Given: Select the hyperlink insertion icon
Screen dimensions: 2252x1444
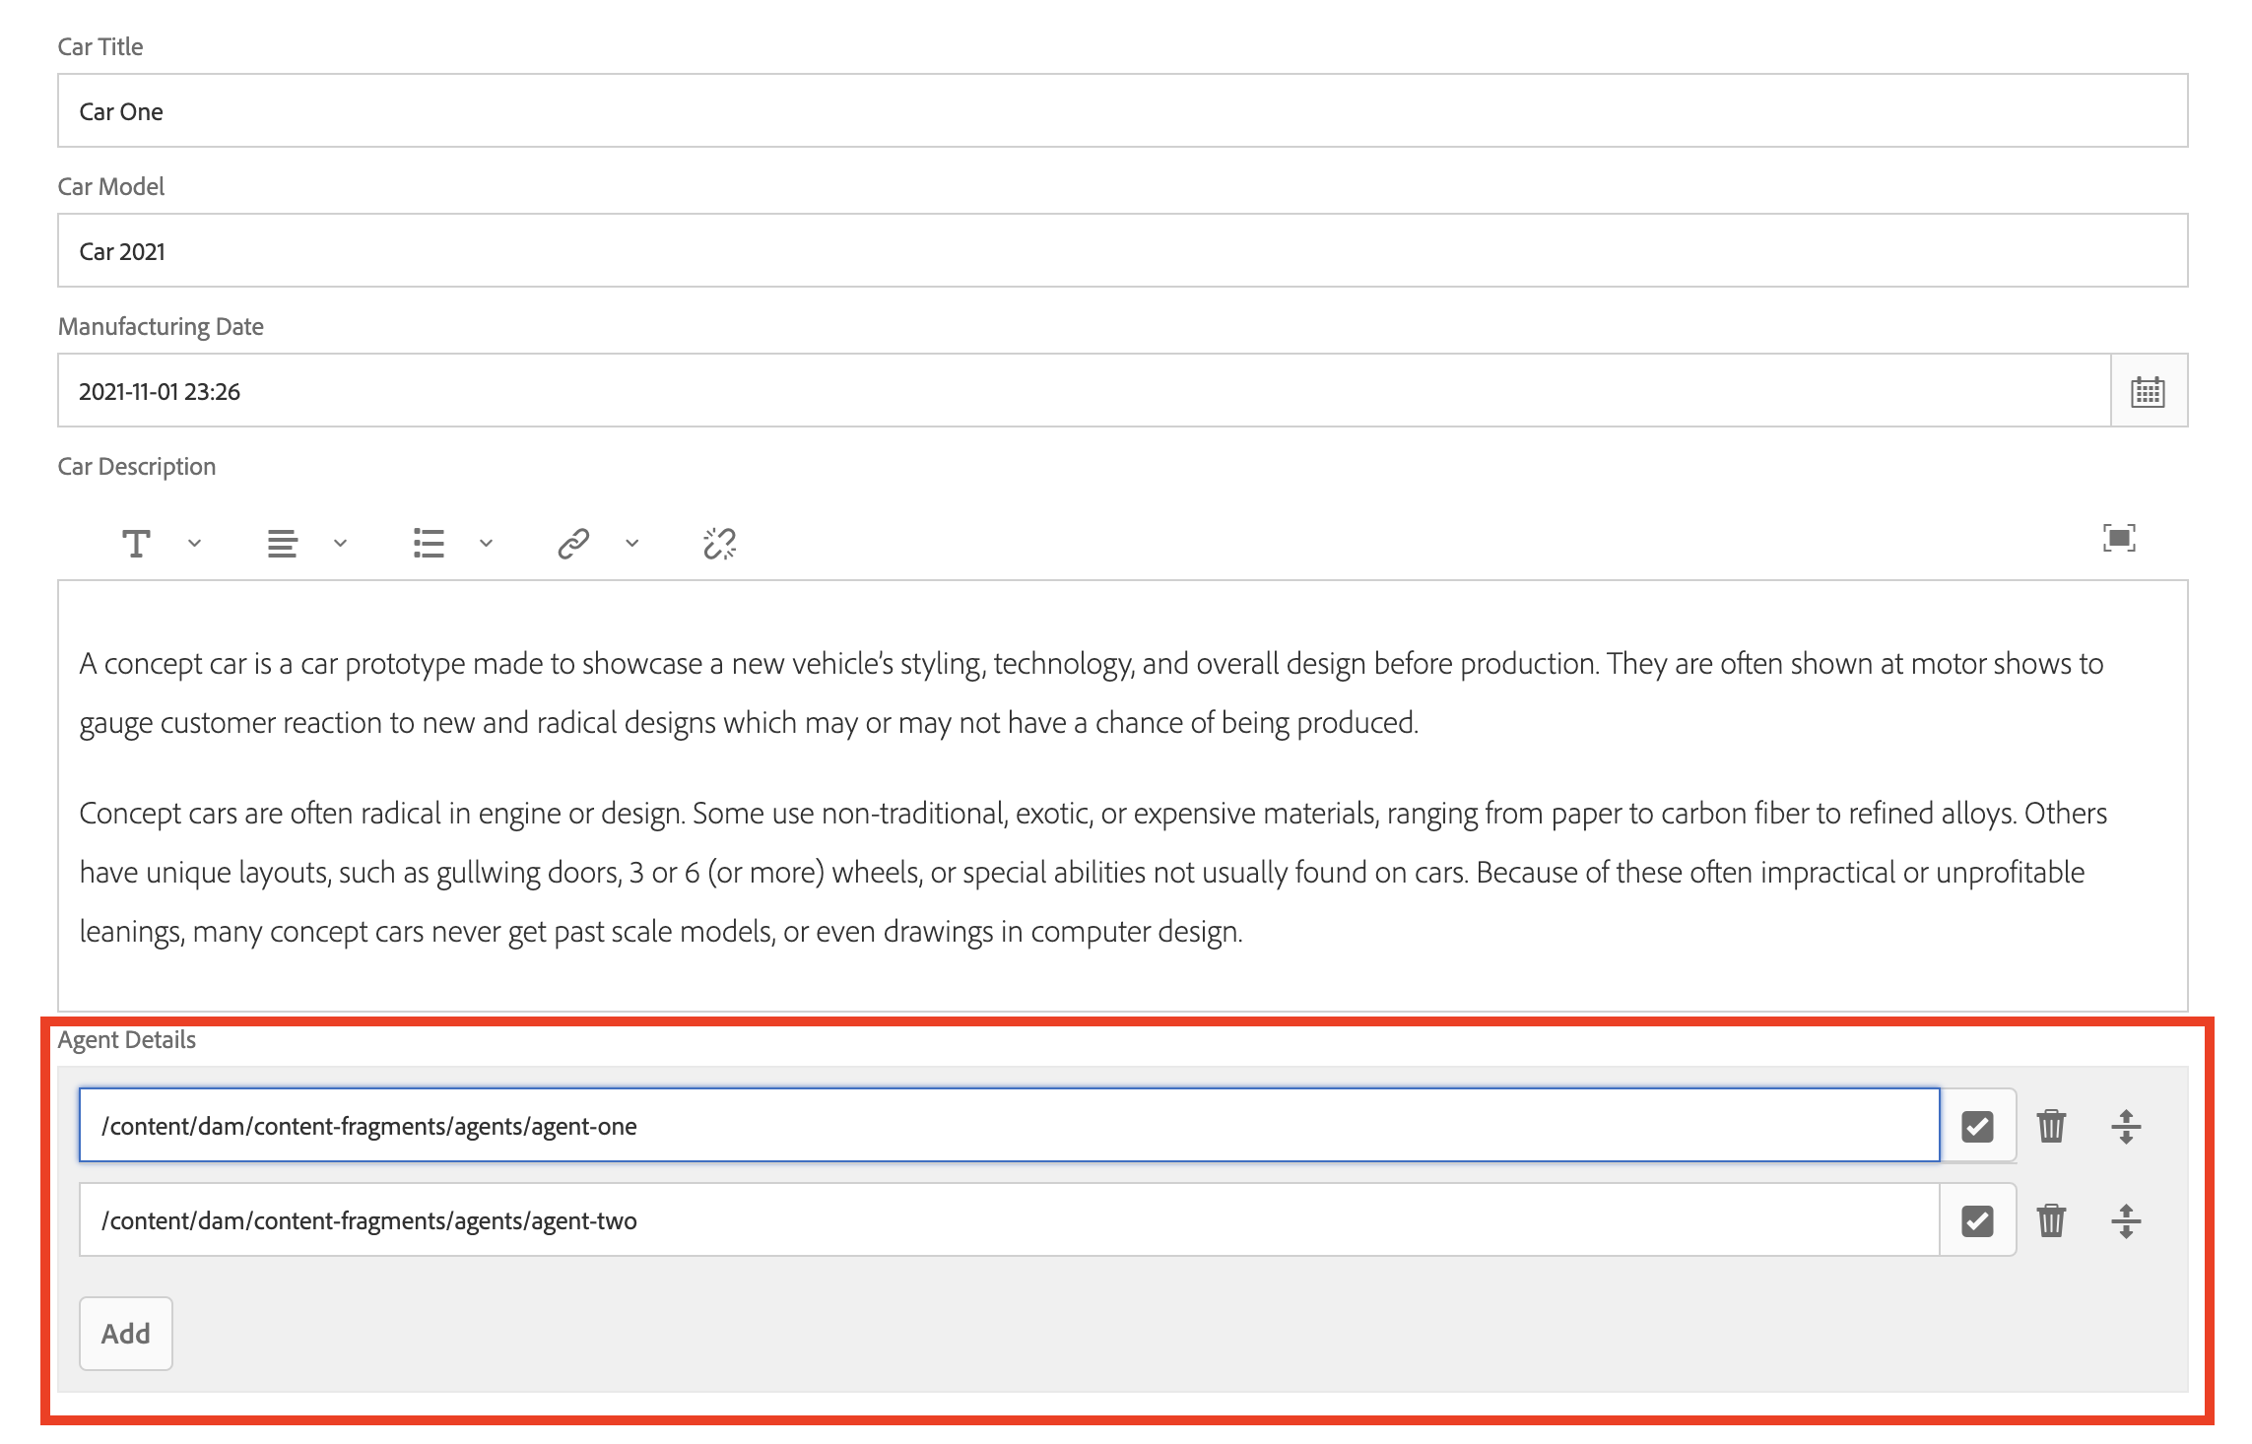Looking at the screenshot, I should [x=572, y=543].
